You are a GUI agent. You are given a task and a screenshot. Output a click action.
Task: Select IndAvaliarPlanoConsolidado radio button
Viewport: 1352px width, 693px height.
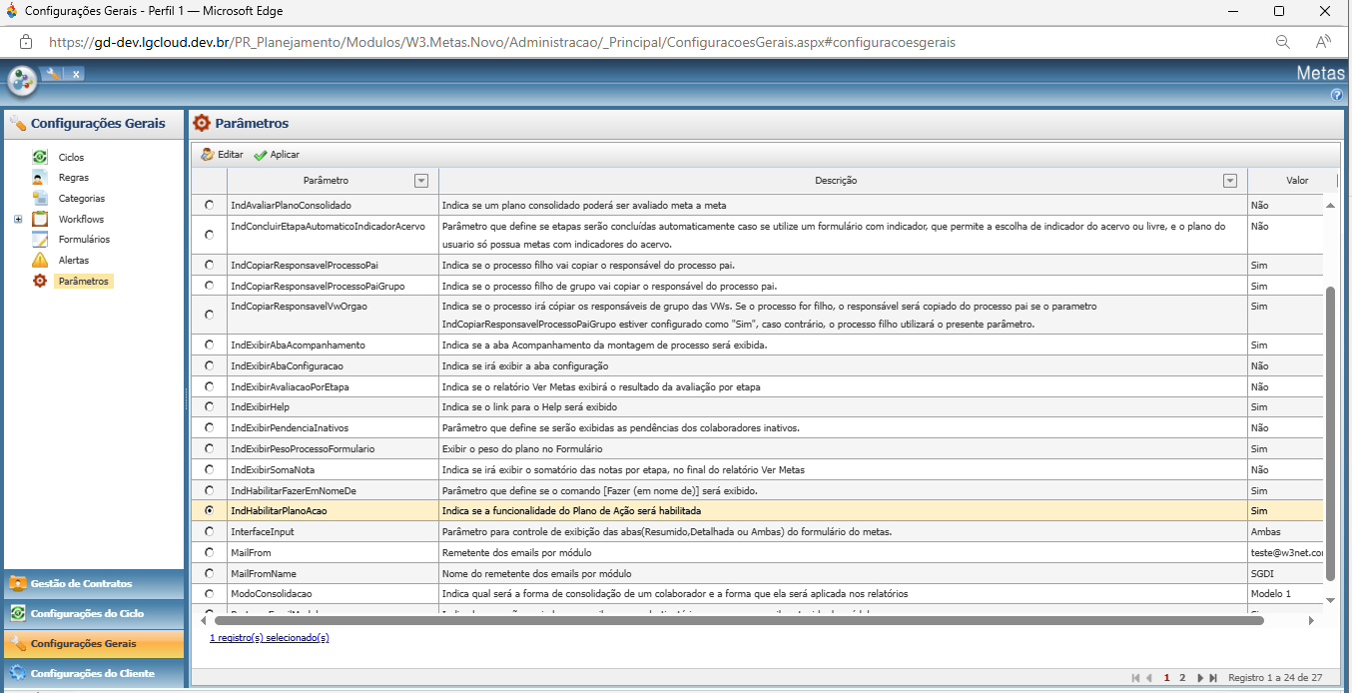(x=209, y=205)
